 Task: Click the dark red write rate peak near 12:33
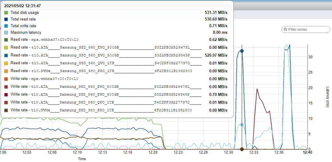257,89
